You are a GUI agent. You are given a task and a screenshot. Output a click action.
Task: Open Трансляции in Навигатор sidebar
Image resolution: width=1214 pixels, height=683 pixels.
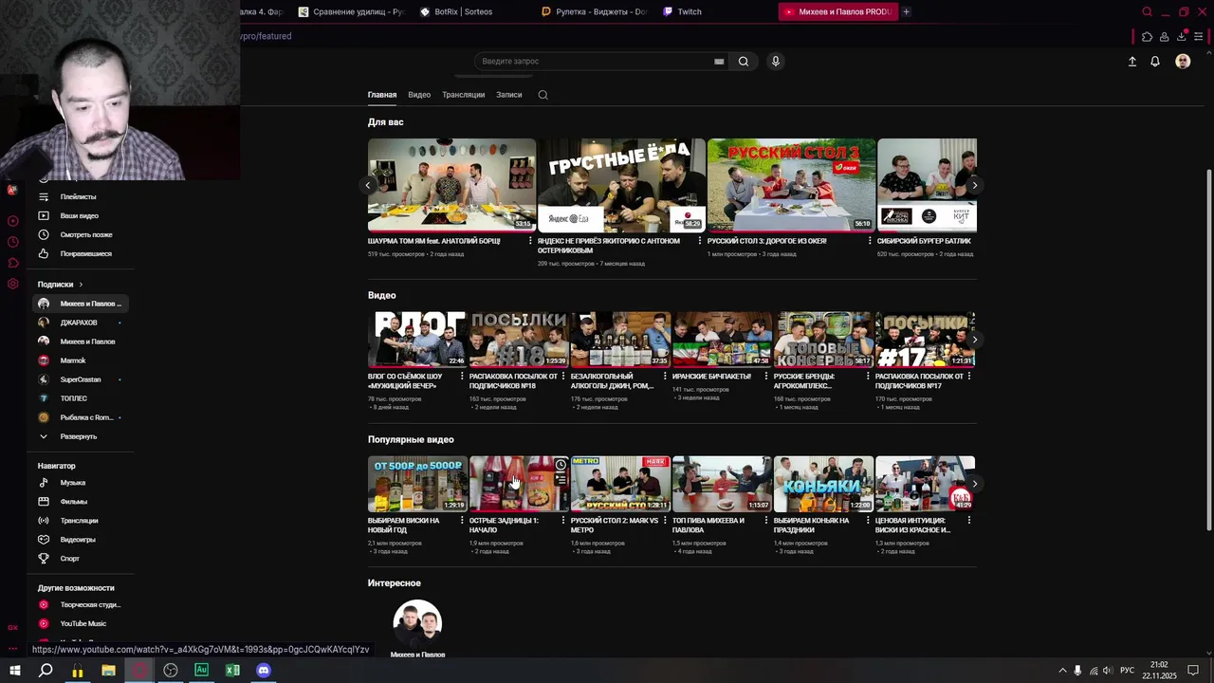point(79,521)
